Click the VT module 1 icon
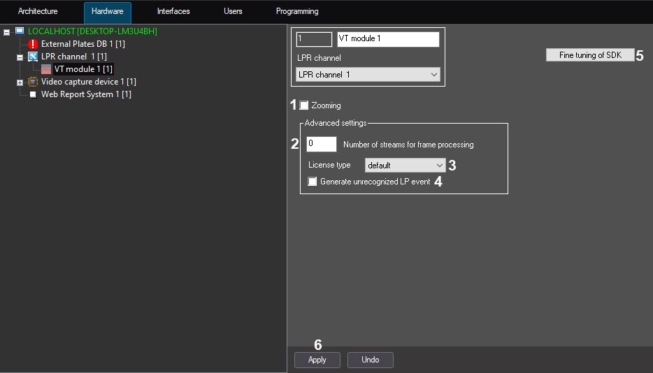653x373 pixels. 46,69
